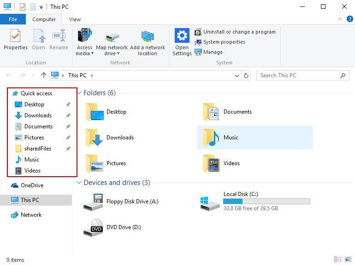
Task: Click the '9 items' status text
Action: pyautogui.click(x=15, y=260)
